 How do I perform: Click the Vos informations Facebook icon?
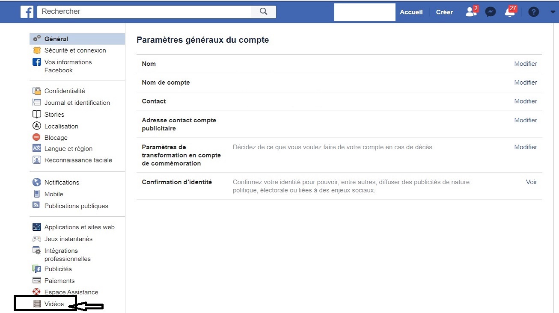[37, 62]
